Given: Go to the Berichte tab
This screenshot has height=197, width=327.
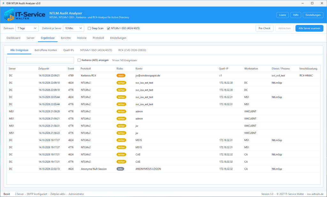Looking at the screenshot, I should point(66,38).
